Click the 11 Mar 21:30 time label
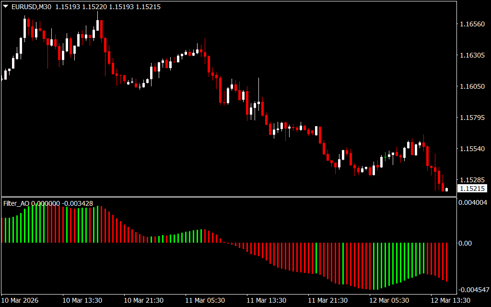 click(327, 300)
